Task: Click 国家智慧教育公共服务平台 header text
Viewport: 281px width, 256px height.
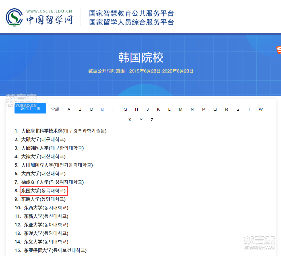Action: 131,13
